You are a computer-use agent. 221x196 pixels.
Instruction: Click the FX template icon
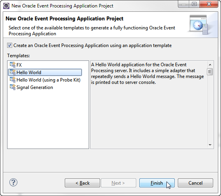click(x=13, y=65)
